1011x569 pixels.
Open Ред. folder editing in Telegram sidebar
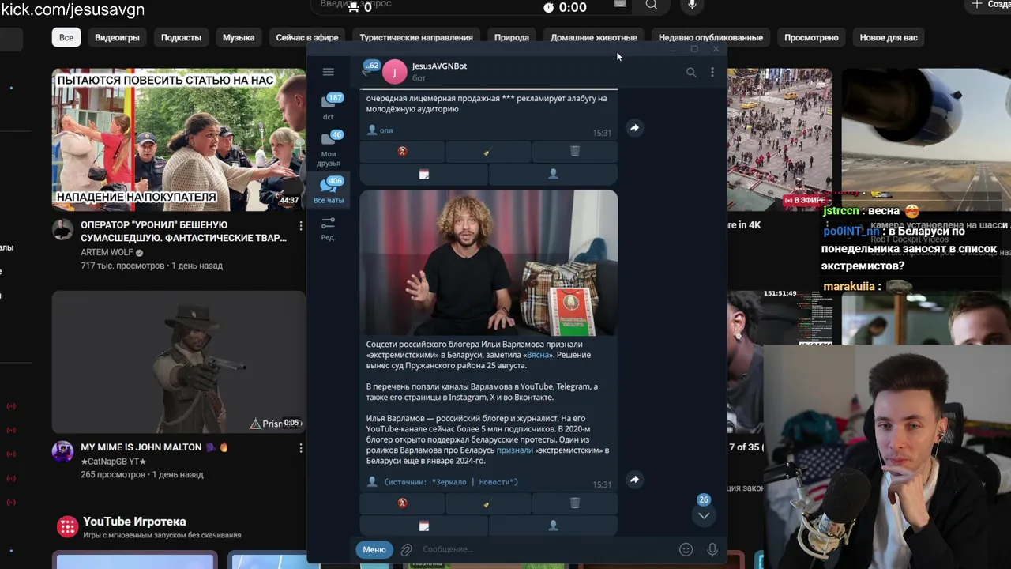pyautogui.click(x=329, y=228)
